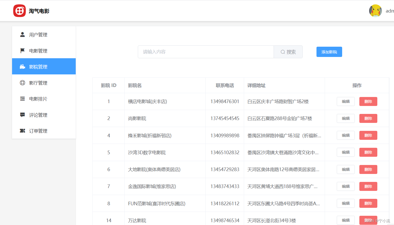The width and height of the screenshot is (394, 225).
Task: Select 影院管理 menu item
Action: pos(44,67)
